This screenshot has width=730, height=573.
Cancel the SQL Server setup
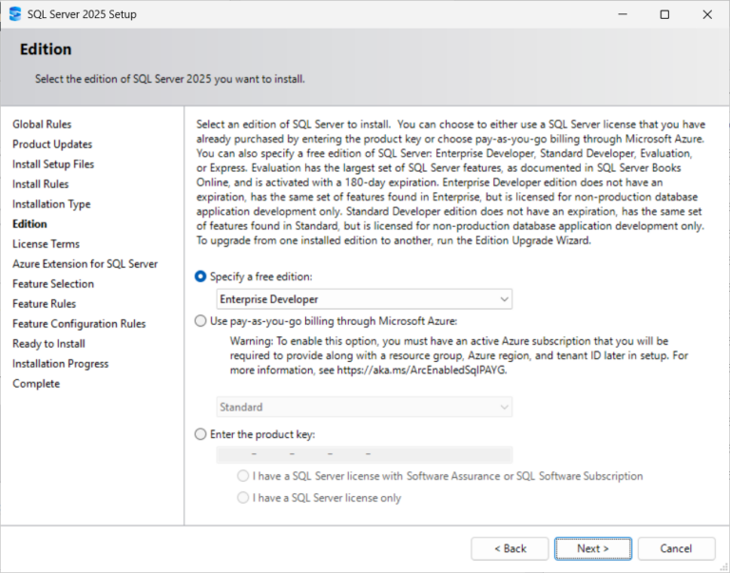click(x=676, y=549)
